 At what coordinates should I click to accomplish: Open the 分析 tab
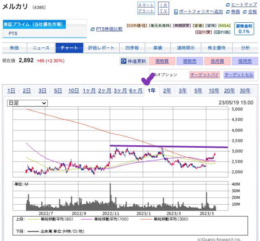[x=246, y=48]
